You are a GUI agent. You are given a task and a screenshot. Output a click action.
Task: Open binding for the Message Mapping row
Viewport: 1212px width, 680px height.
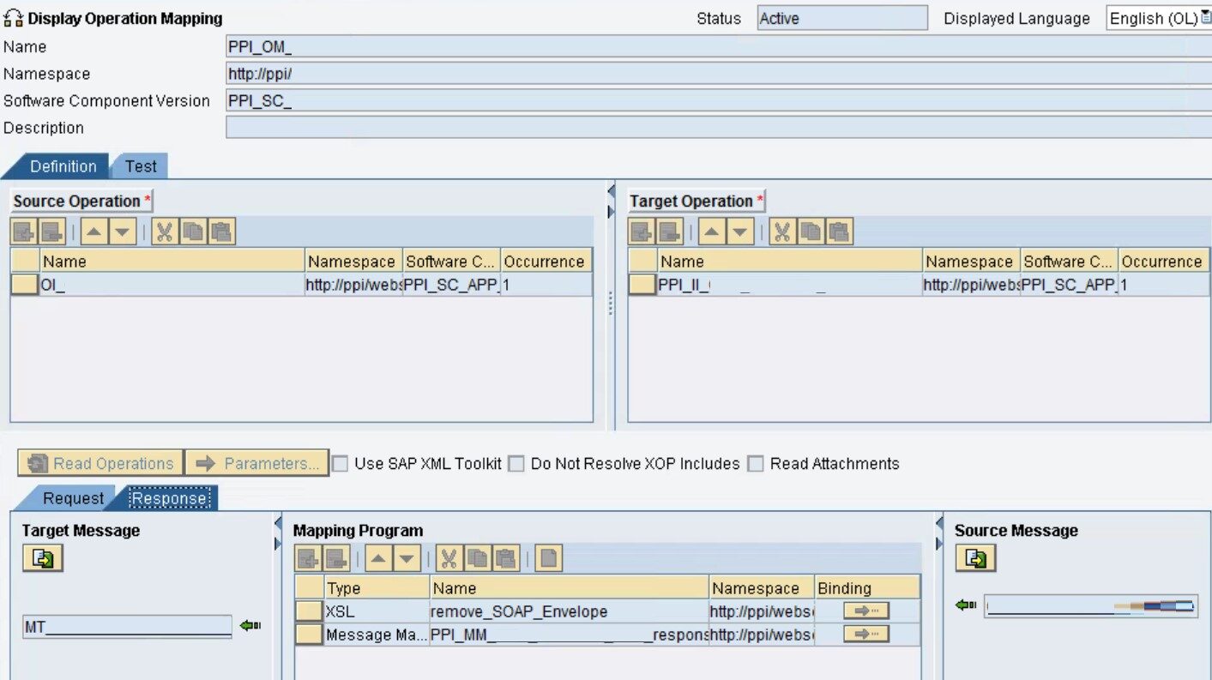(865, 635)
